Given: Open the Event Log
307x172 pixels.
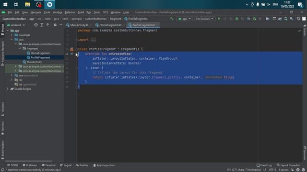Looking at the screenshot, I should click(x=264, y=165).
